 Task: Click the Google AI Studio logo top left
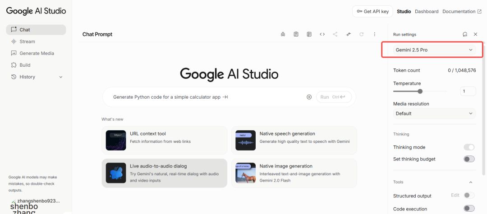pos(36,11)
